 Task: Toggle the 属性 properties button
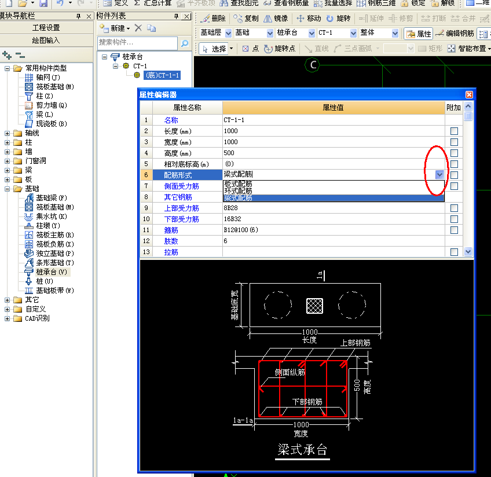[x=419, y=34]
